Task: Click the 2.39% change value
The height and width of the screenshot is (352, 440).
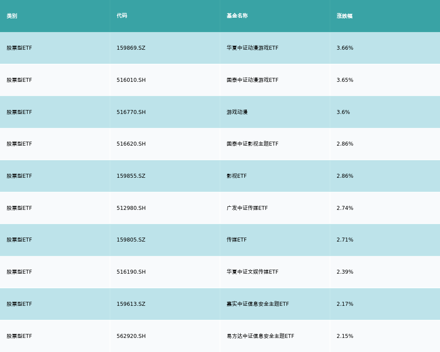Action: tap(345, 272)
